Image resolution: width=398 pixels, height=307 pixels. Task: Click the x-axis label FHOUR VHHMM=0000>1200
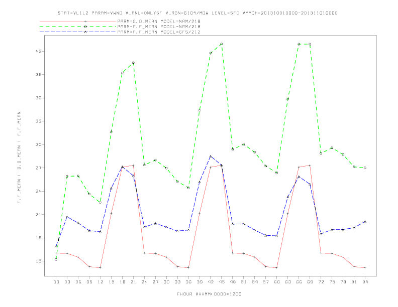pyautogui.click(x=209, y=294)
